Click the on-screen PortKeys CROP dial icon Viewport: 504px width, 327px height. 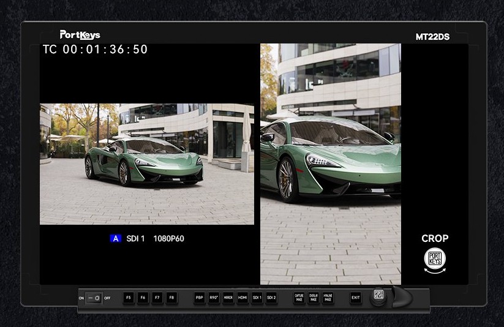(x=435, y=259)
